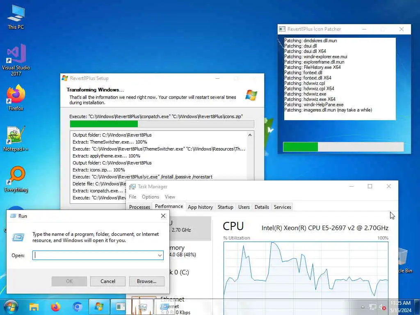Open the Details tab

262,207
